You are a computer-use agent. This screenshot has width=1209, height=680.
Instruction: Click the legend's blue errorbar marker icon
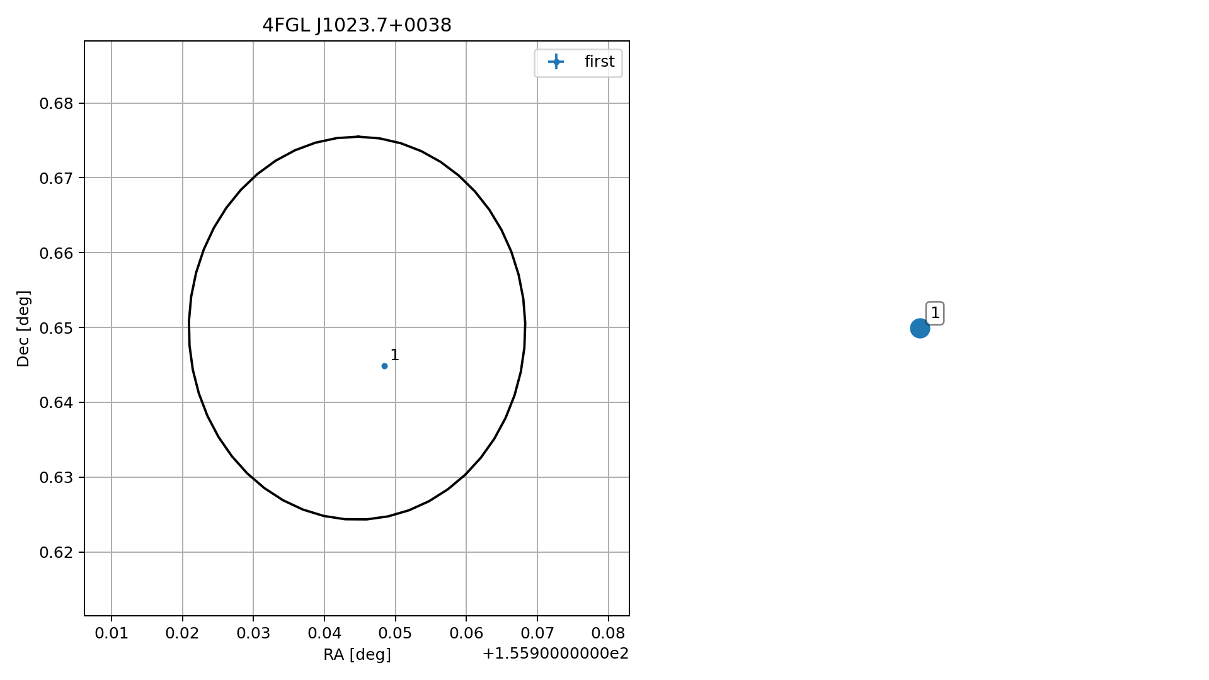(x=556, y=62)
